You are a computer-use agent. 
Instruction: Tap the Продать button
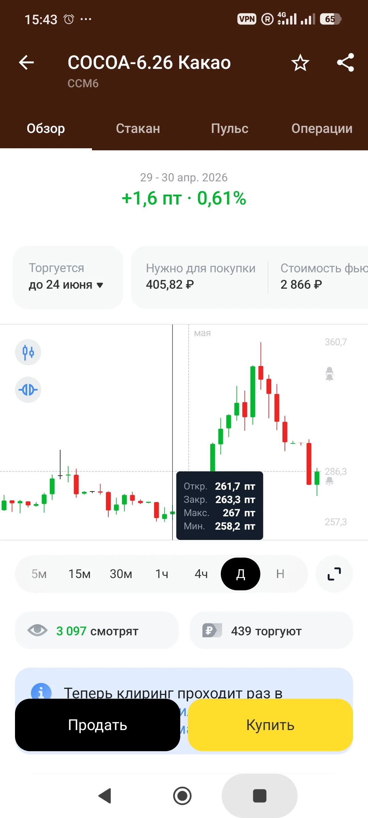97,725
